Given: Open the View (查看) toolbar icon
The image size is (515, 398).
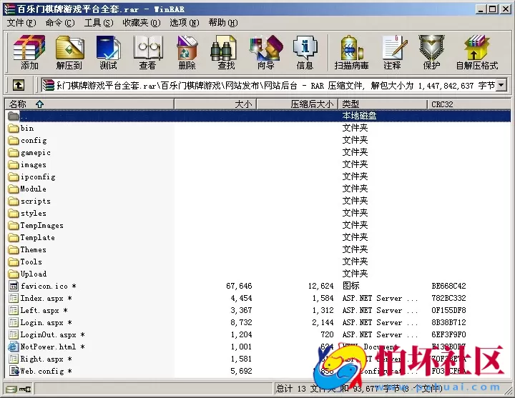Looking at the screenshot, I should pos(147,52).
